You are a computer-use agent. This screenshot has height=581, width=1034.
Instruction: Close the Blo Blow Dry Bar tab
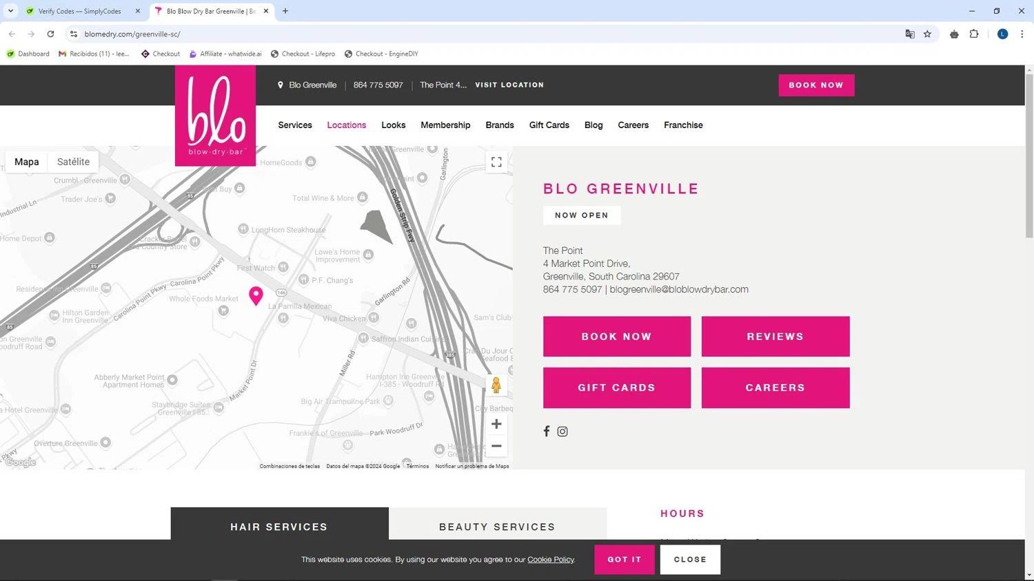[266, 11]
